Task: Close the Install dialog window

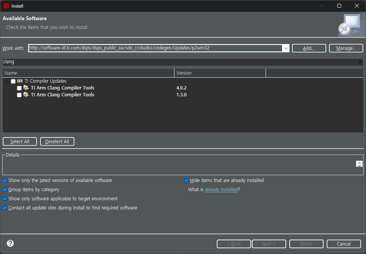Action: tap(357, 6)
